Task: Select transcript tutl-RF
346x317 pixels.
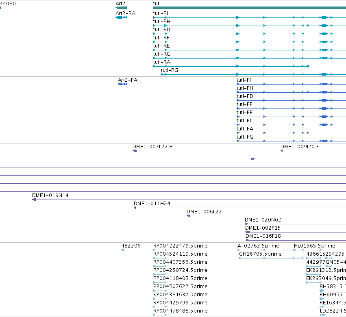Action: [161, 38]
